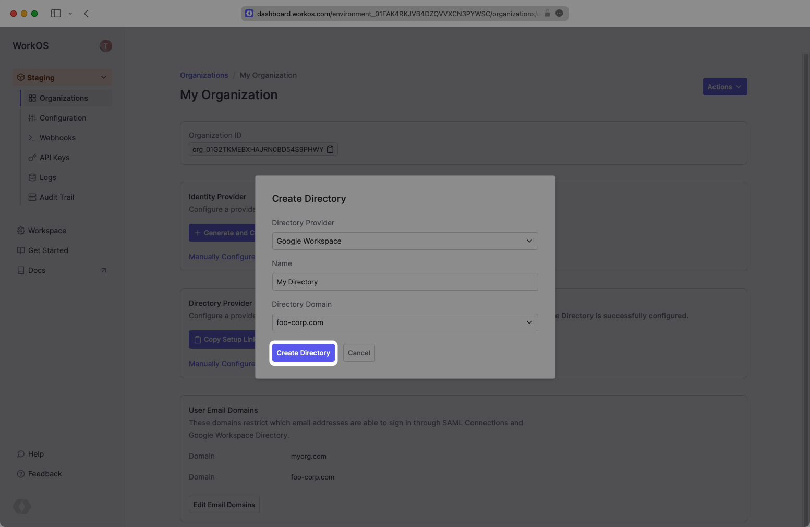The height and width of the screenshot is (527, 810).
Task: Open the Help item in sidebar
Action: point(35,454)
